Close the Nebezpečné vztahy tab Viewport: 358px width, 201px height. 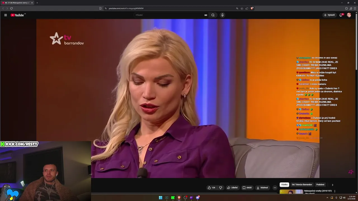click(32, 3)
